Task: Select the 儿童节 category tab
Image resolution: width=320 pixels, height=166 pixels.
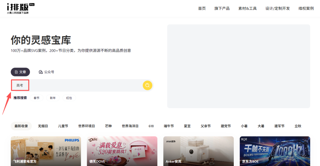Action: pos(63,126)
